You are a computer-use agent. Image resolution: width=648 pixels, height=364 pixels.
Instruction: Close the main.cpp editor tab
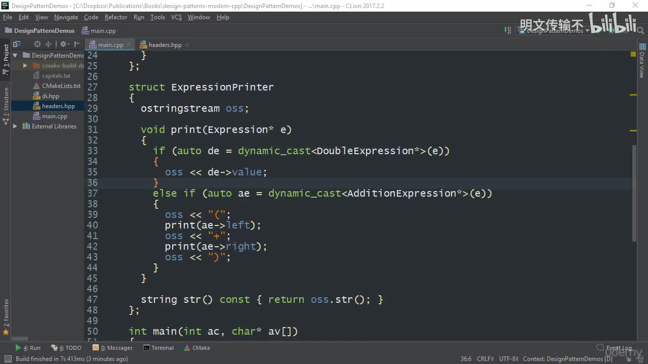click(129, 44)
